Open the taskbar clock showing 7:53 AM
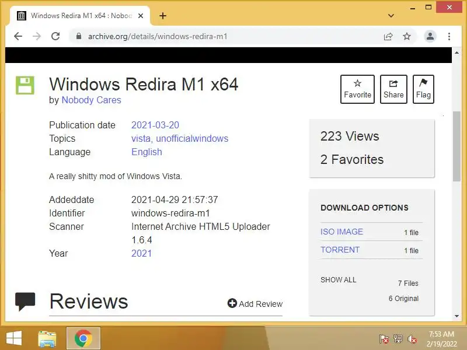This screenshot has width=467, height=350. [x=441, y=339]
